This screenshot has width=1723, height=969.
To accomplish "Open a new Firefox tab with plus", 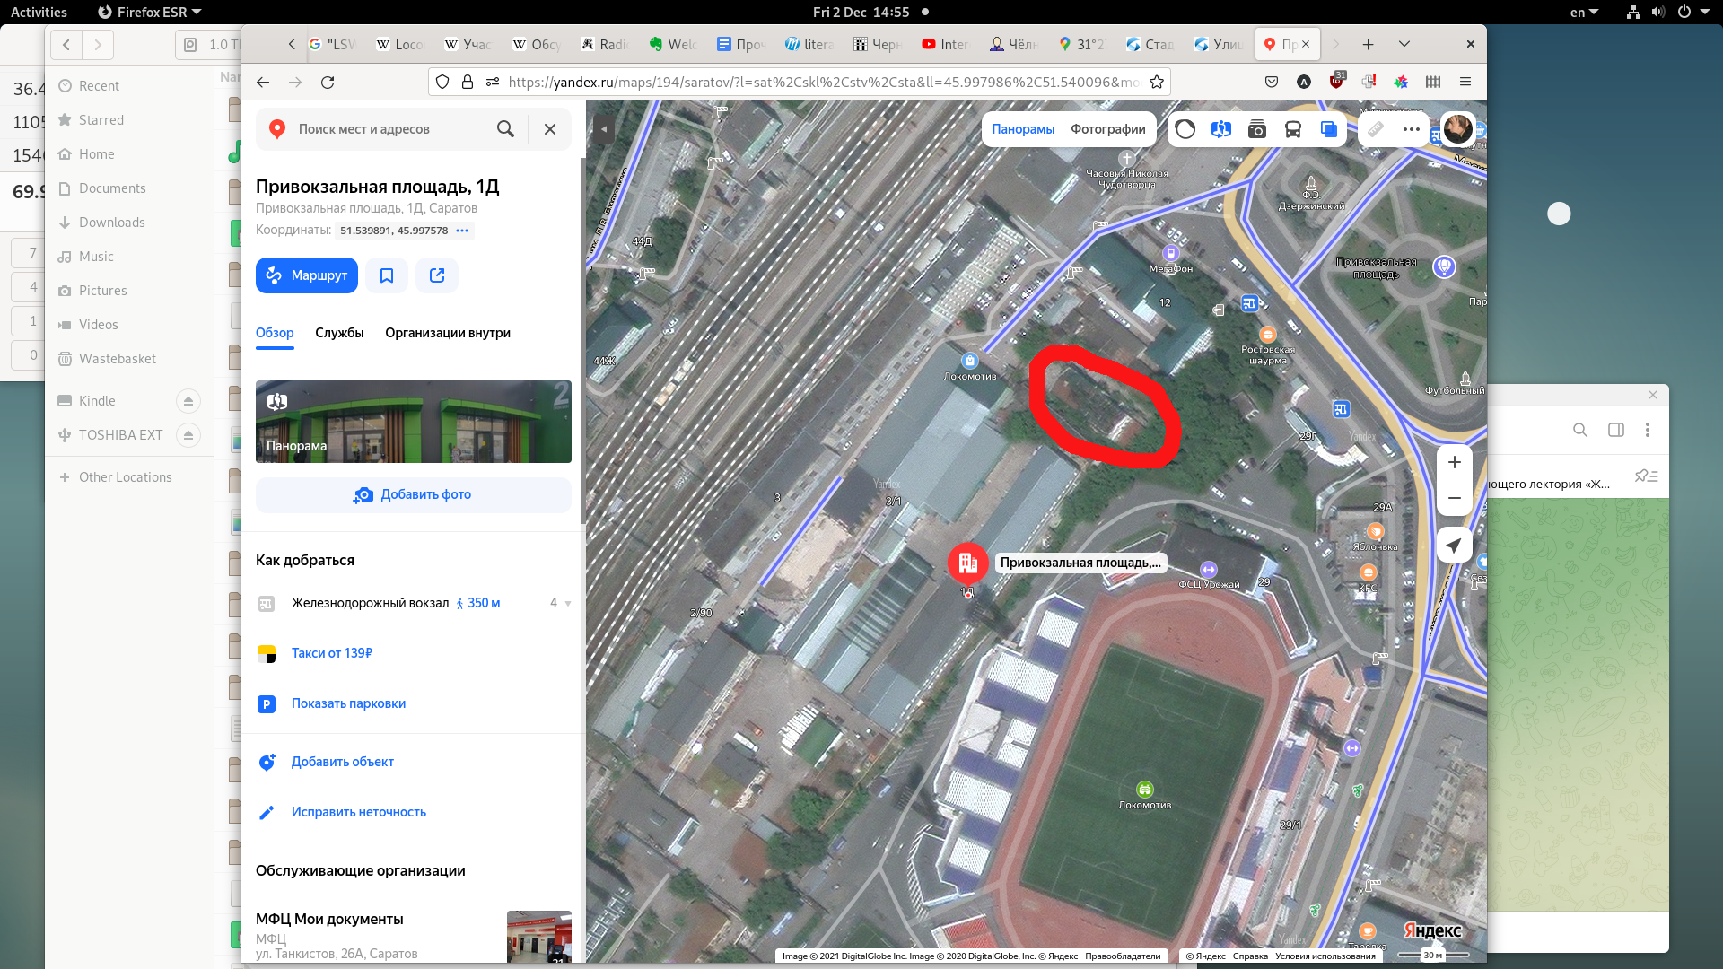I will click(x=1369, y=44).
